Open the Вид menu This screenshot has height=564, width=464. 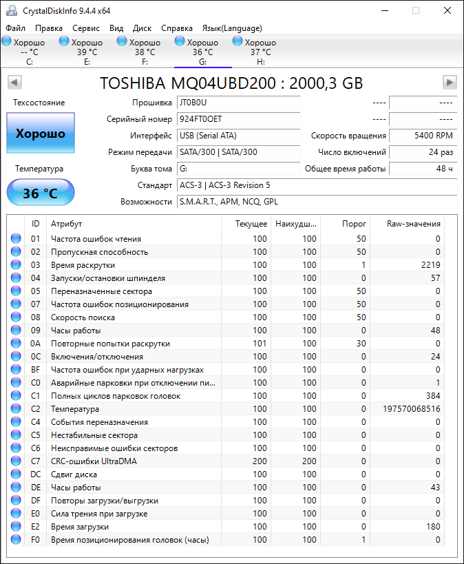pos(116,28)
